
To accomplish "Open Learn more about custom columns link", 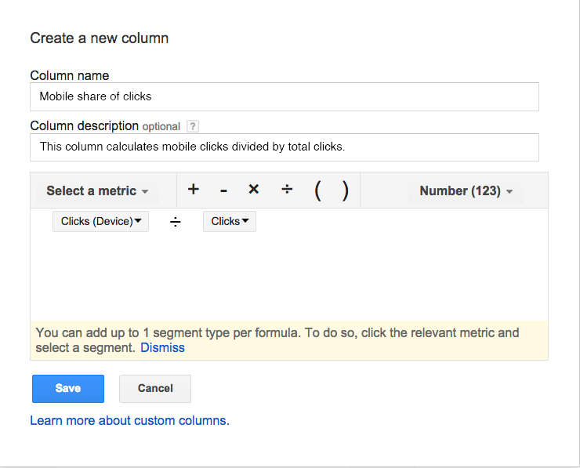I will pos(129,421).
